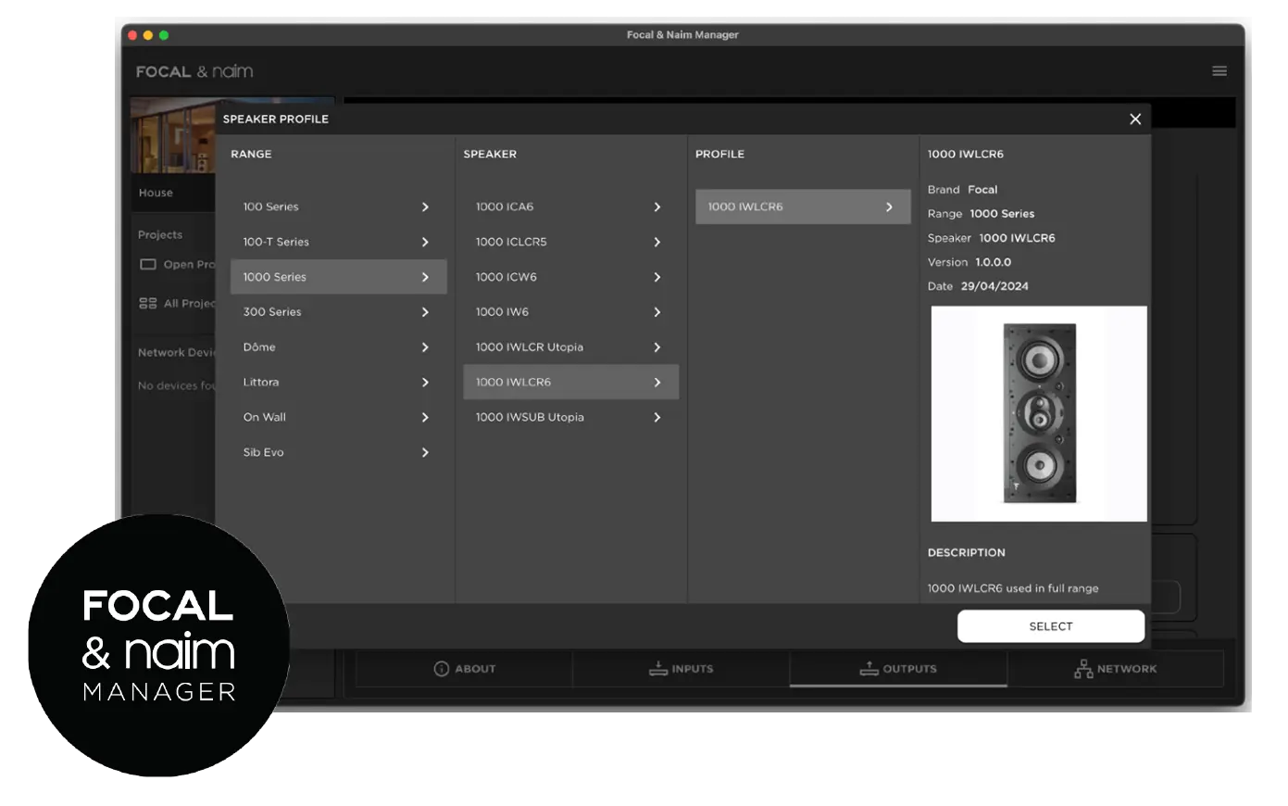Select speaker 1000 ICW6
1288x806 pixels.
(x=571, y=277)
